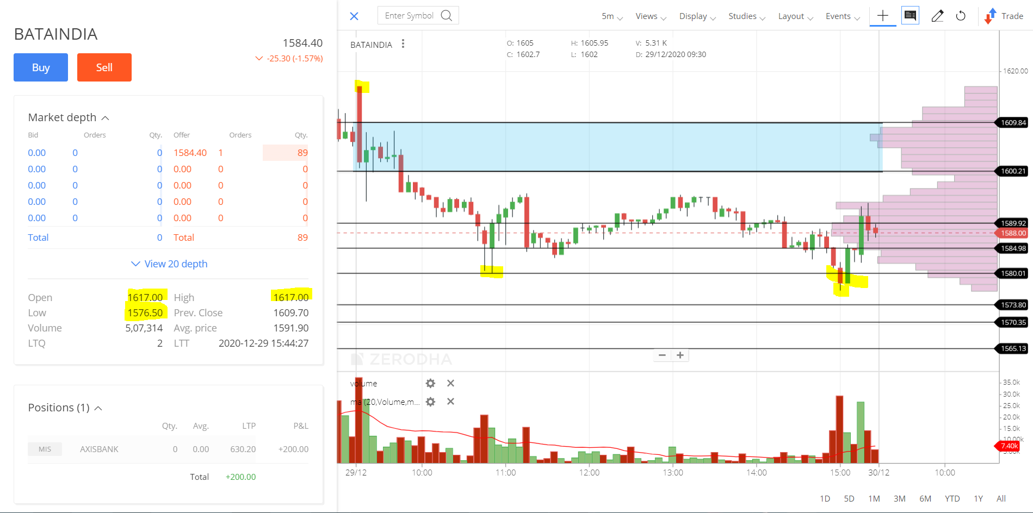Screen dimensions: 1033x513
Task: Select the crosshair tool in chart toolbar
Action: [883, 16]
